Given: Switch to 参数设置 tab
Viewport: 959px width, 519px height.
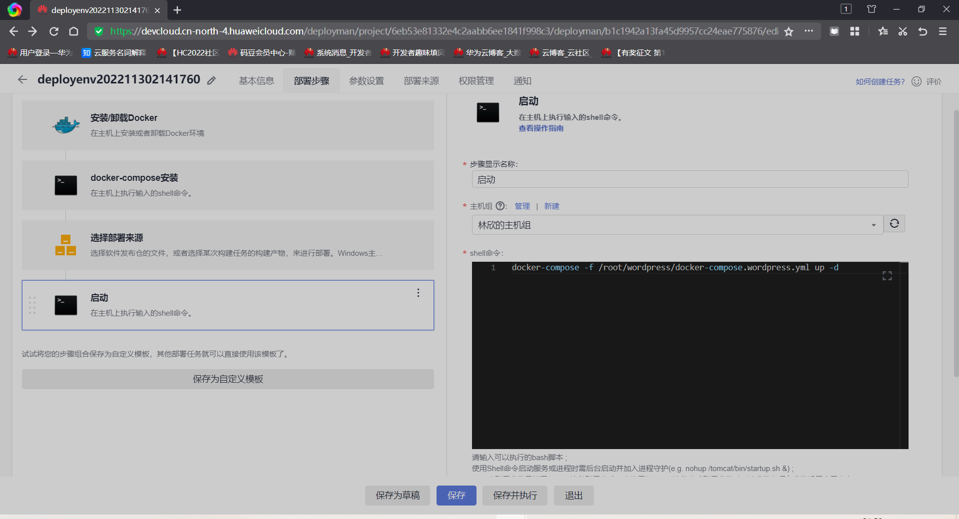Looking at the screenshot, I should coord(366,81).
